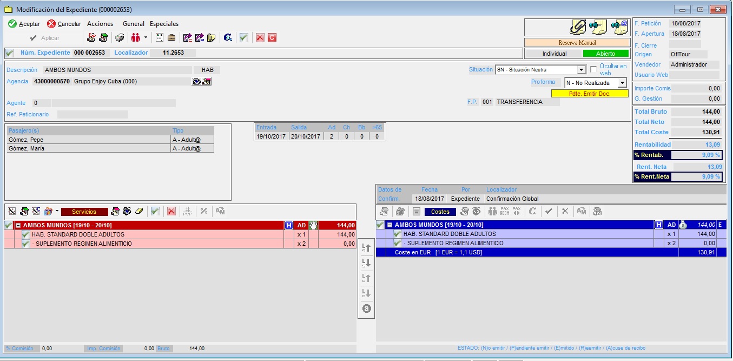Click the money bag icon in the costs row
This screenshot has width=733, height=361.
coord(684,225)
